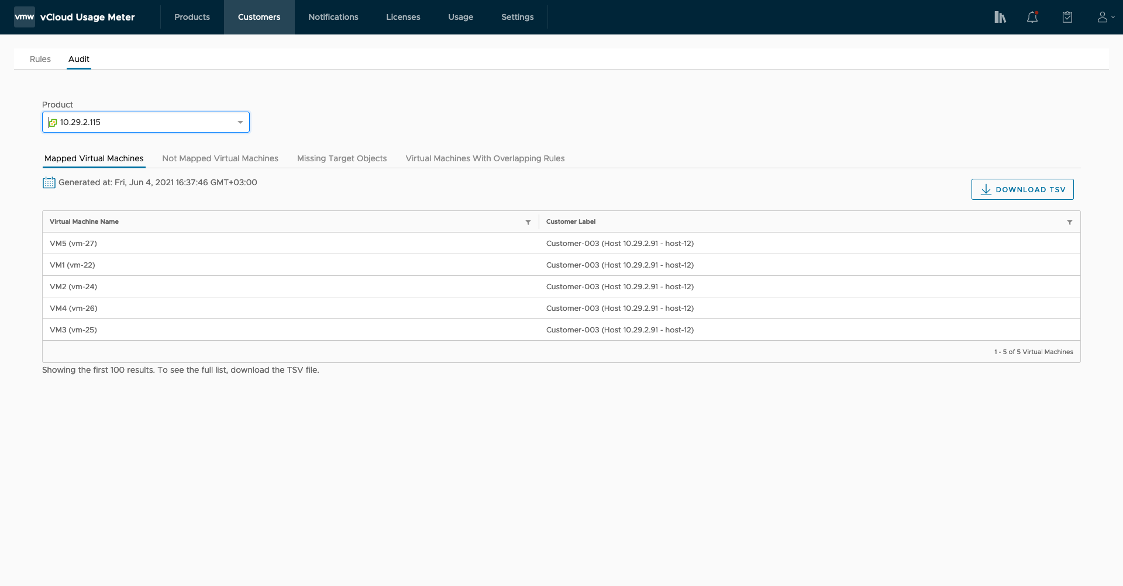Click the Virtual Machine Name column header
Screen dimensions: 1123x586
coord(84,222)
